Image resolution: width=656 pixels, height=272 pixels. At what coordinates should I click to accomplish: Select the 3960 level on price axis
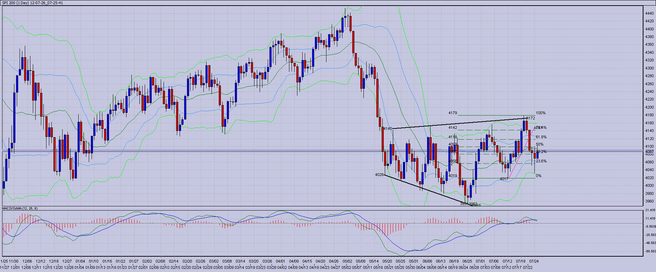(649, 201)
